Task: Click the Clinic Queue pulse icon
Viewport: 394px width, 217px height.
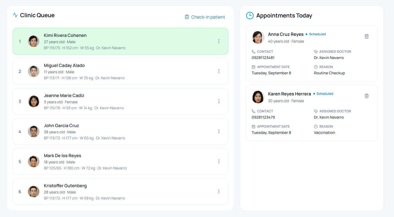Action: [15, 15]
